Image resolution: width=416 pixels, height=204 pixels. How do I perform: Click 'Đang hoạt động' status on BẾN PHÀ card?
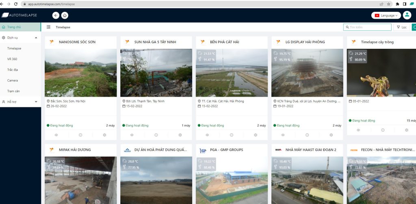pyautogui.click(x=212, y=126)
